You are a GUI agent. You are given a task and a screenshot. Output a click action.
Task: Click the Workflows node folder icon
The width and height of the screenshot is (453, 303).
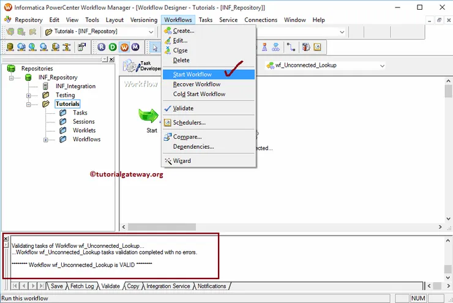(x=62, y=139)
